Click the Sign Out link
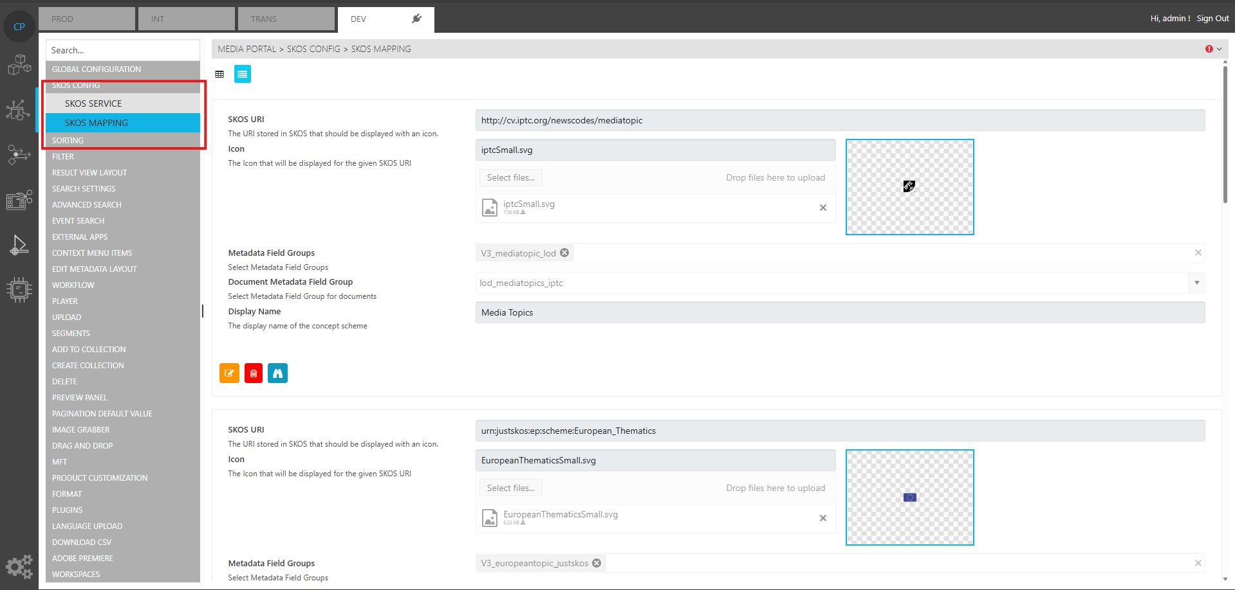The height and width of the screenshot is (590, 1235). point(1212,19)
